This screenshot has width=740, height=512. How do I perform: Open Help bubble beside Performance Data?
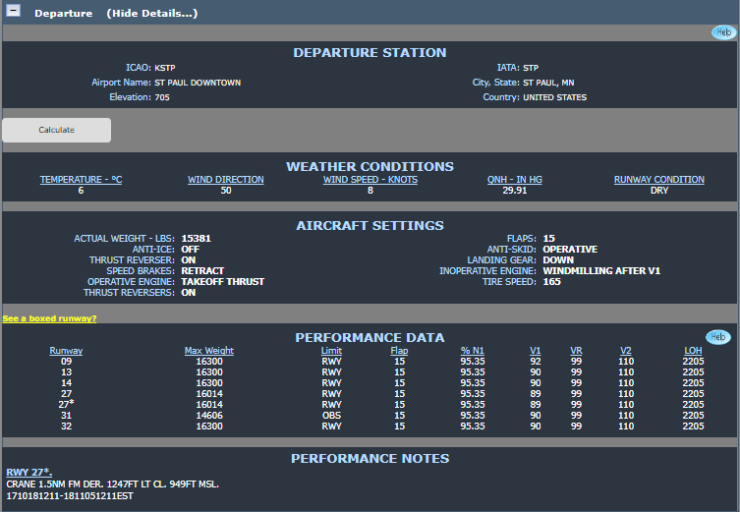click(x=717, y=337)
